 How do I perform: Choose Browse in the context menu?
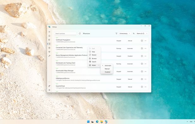(x=94, y=59)
